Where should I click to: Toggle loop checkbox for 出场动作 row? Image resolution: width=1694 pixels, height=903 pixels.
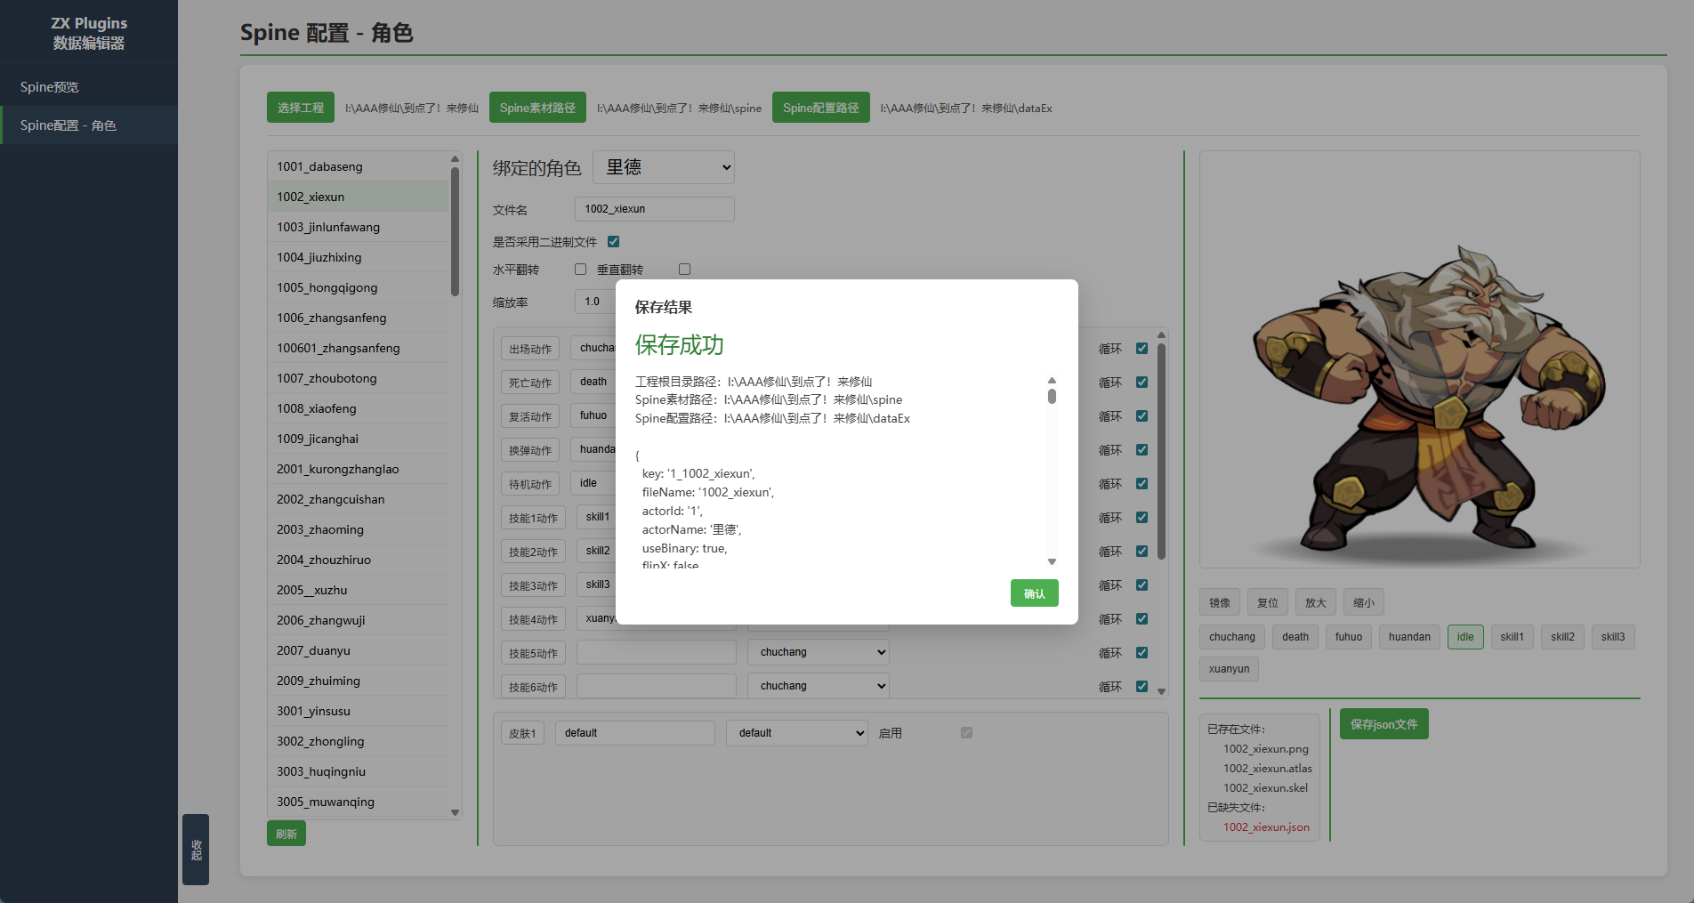[1141, 349]
